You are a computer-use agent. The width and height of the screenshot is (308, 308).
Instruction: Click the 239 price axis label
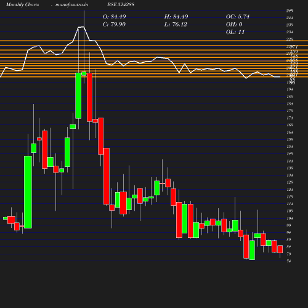pos(290,25)
